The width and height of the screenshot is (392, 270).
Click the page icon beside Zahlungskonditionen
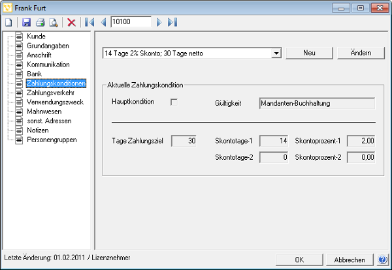[19, 83]
